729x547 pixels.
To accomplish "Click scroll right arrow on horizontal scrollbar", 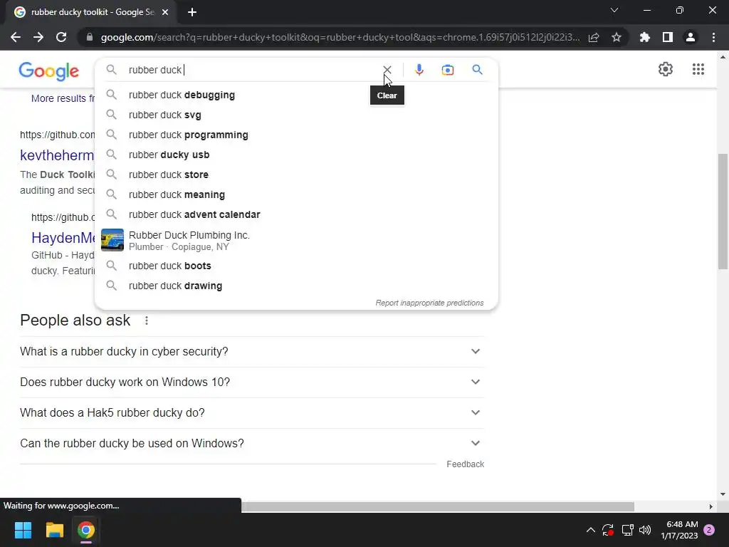I will [711, 506].
